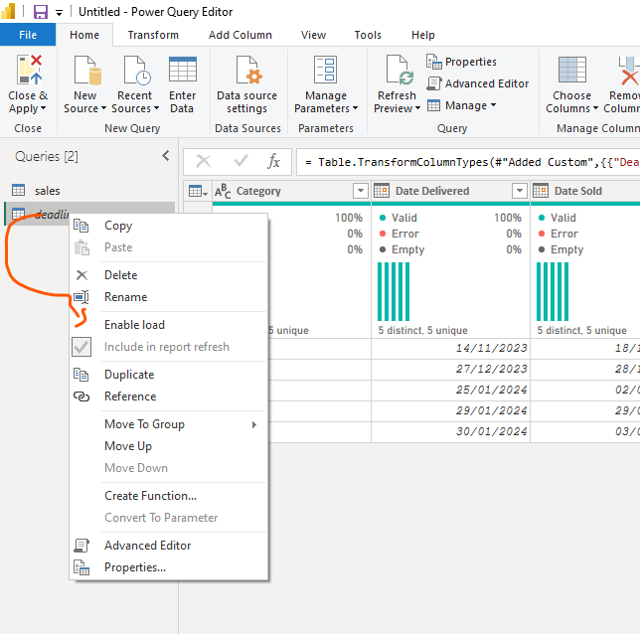Toggle the Include in report refresh checkbox
The height and width of the screenshot is (634, 640).
(x=81, y=347)
